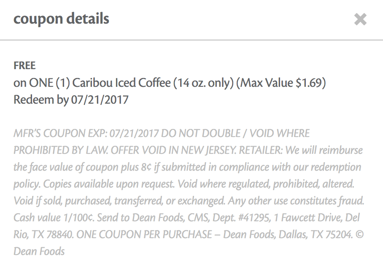Viewport: 383px width, 268px height.
Task: Click 'Copies available upon request' text
Action: pos(109,184)
